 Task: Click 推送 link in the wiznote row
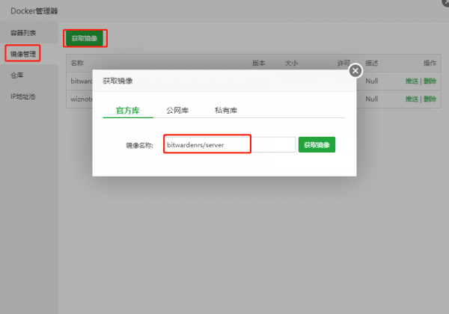(412, 99)
